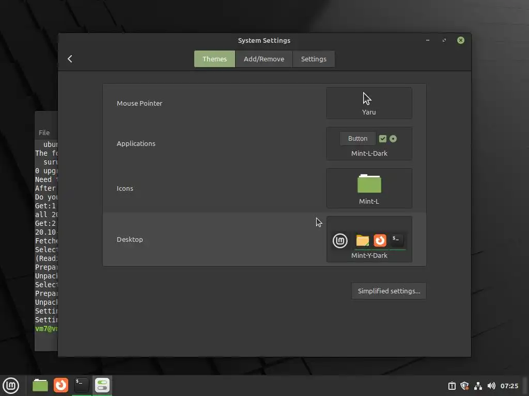Screen dimensions: 529x396
Task: Click System Settings taskbar icon
Action: point(102,385)
